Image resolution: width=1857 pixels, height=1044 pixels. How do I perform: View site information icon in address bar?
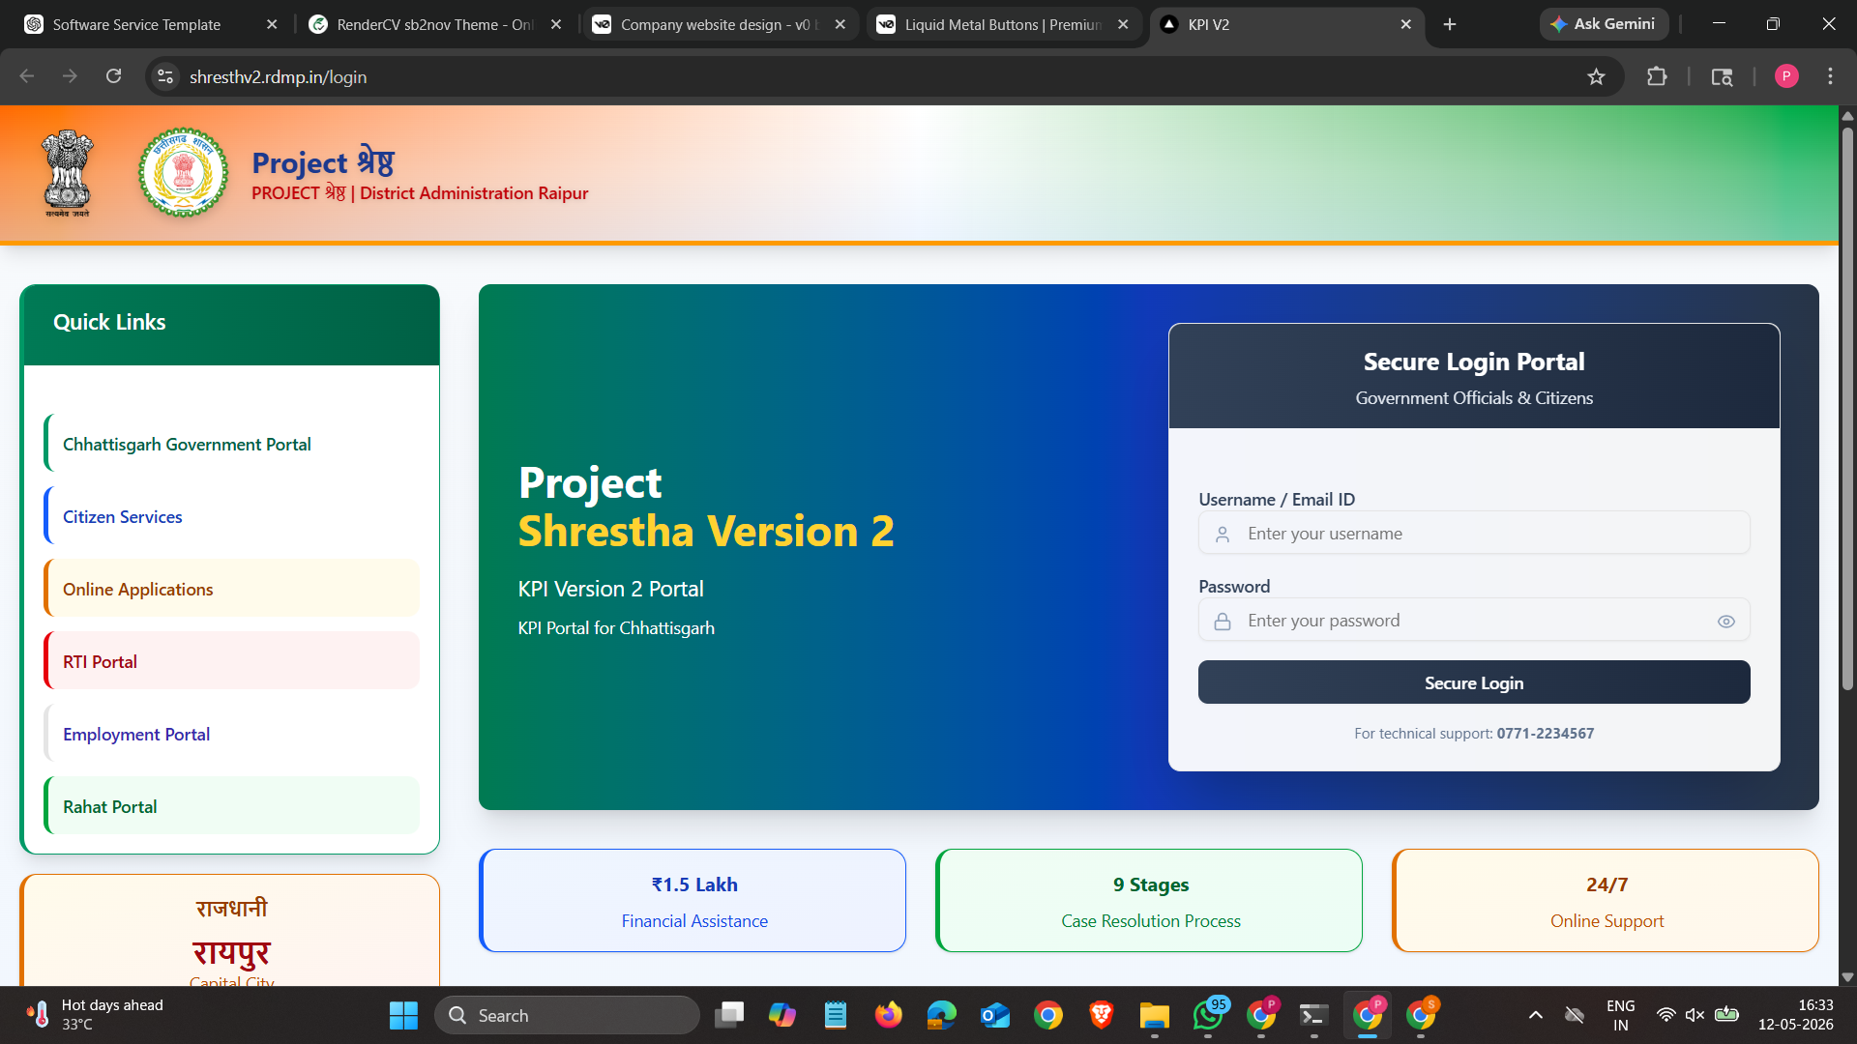[x=166, y=76]
